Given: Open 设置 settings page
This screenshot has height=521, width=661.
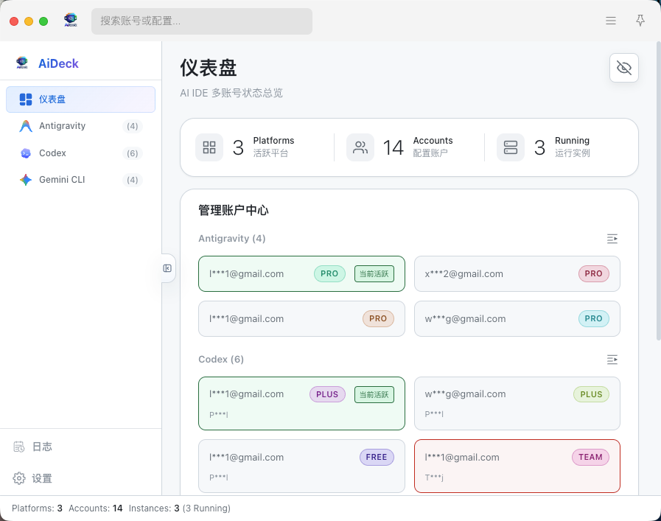Looking at the screenshot, I should [41, 478].
